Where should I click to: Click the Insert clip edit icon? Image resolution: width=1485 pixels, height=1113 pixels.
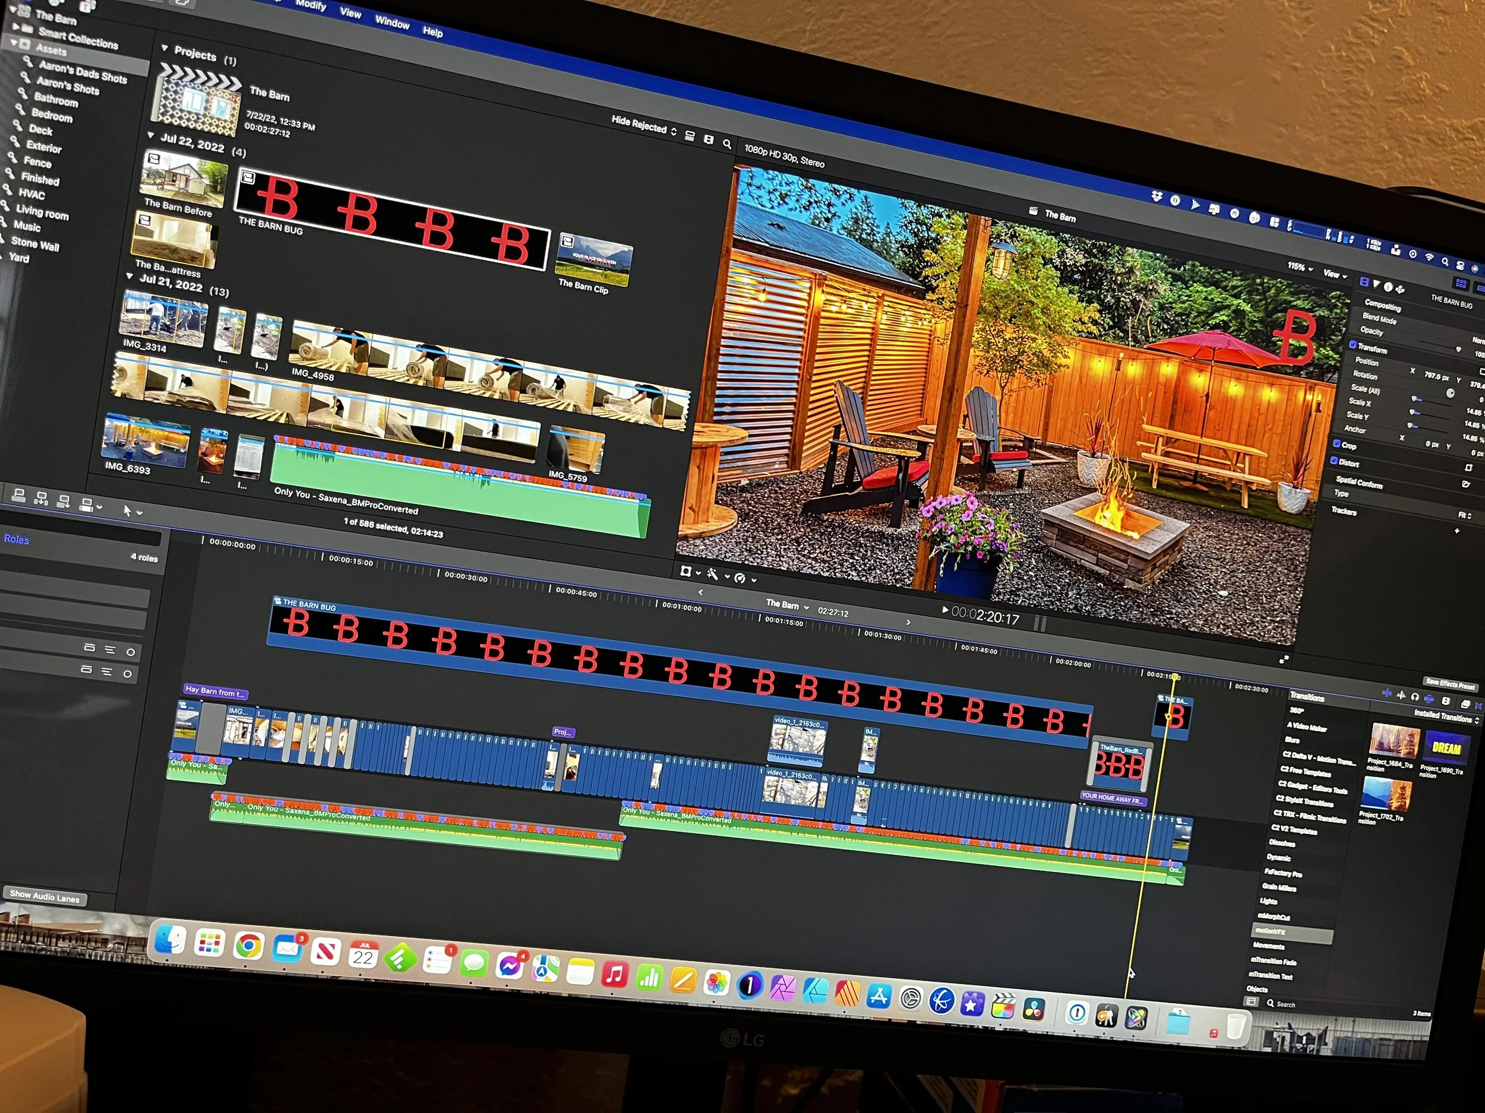41,498
